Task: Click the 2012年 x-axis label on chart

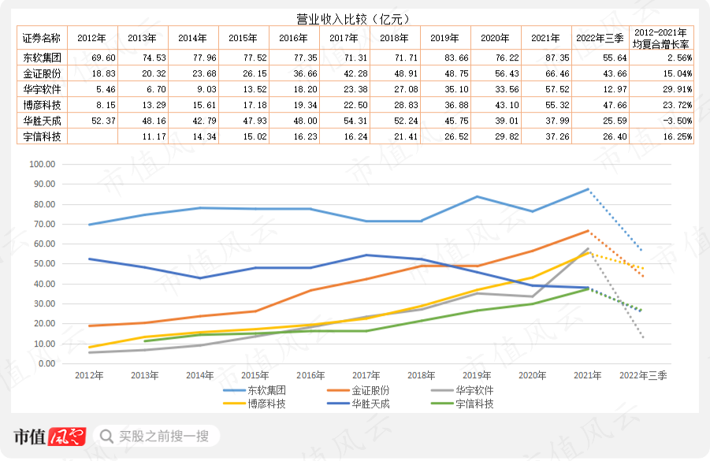Action: [89, 375]
